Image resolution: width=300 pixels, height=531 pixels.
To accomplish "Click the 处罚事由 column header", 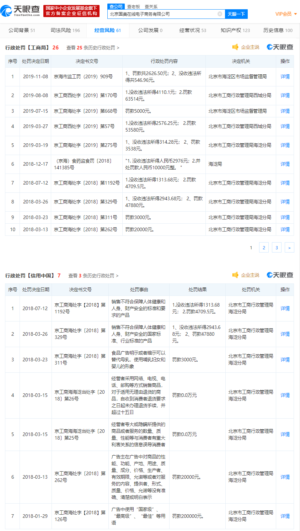I will (x=139, y=290).
